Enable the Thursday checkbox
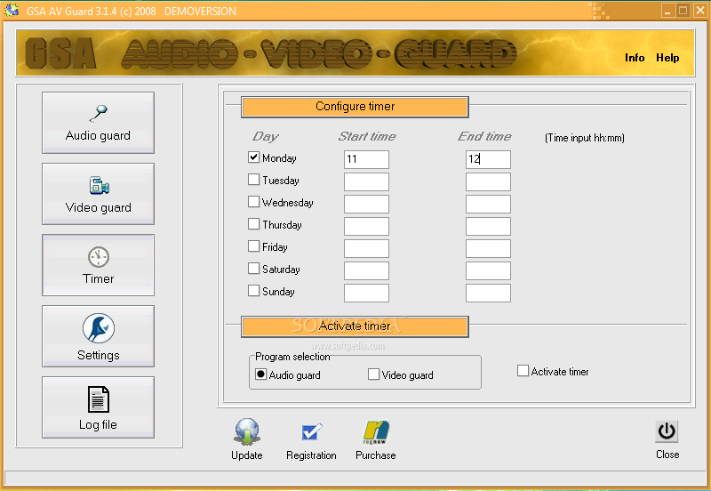 tap(253, 224)
